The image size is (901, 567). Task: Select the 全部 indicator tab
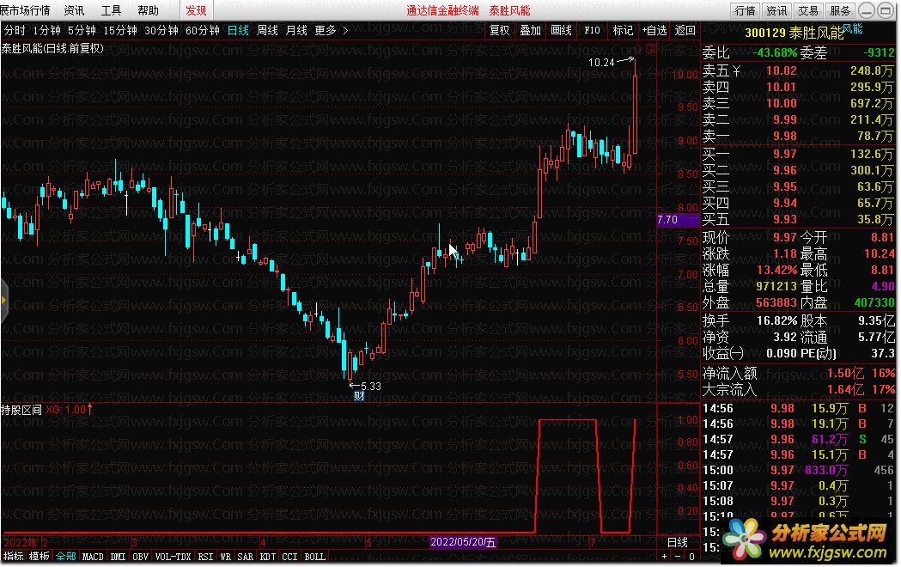65,556
